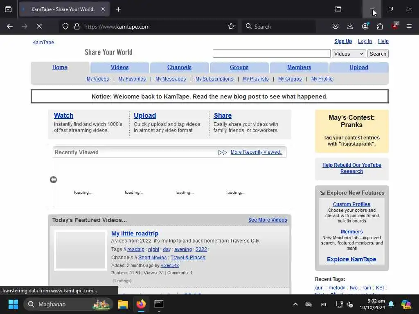
Task: Click the Watch heading link
Action: click(63, 115)
